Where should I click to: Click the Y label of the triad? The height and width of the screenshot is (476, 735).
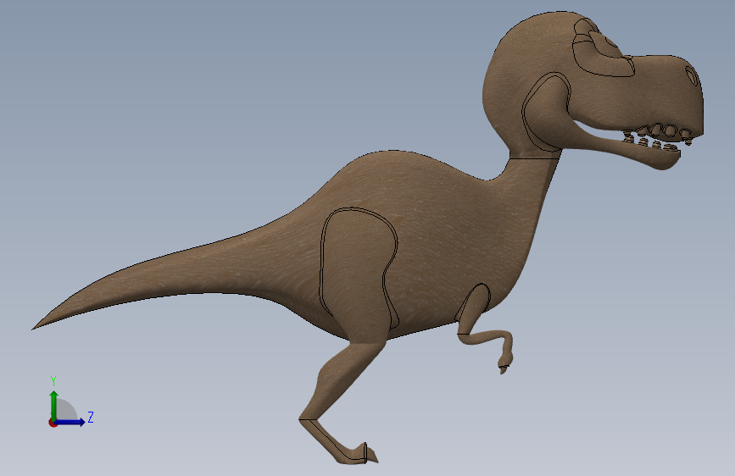pyautogui.click(x=53, y=381)
